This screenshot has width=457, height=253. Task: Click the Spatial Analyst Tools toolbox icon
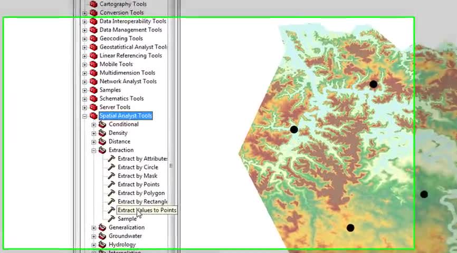[x=93, y=116]
